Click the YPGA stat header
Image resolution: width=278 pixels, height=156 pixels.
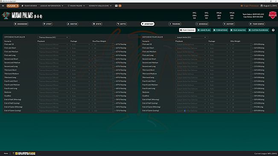[232, 13]
